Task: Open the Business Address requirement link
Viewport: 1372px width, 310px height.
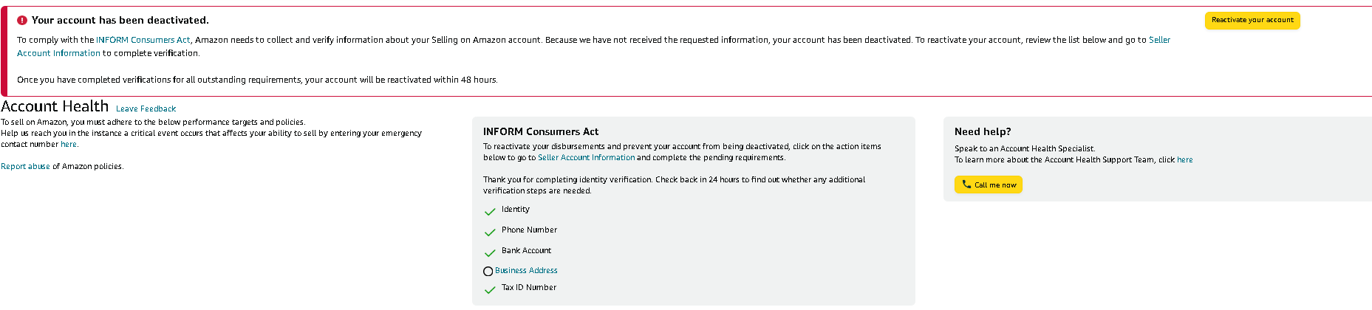Action: 526,271
